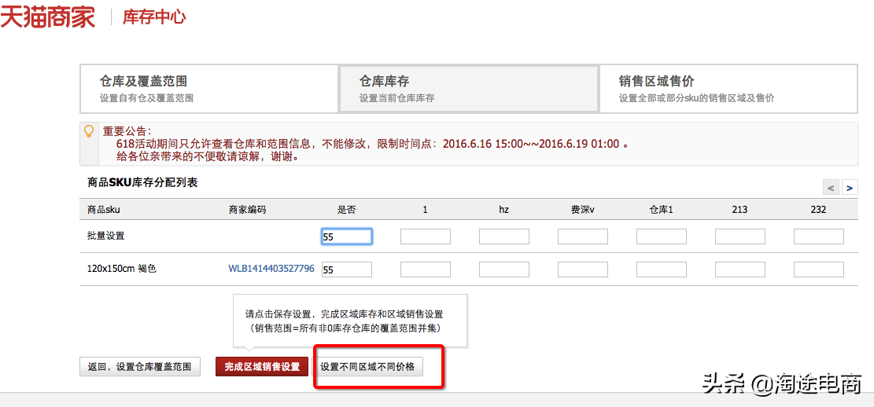874x407 pixels.
Task: Focus 批量设置 field under column 1
Action: click(426, 236)
